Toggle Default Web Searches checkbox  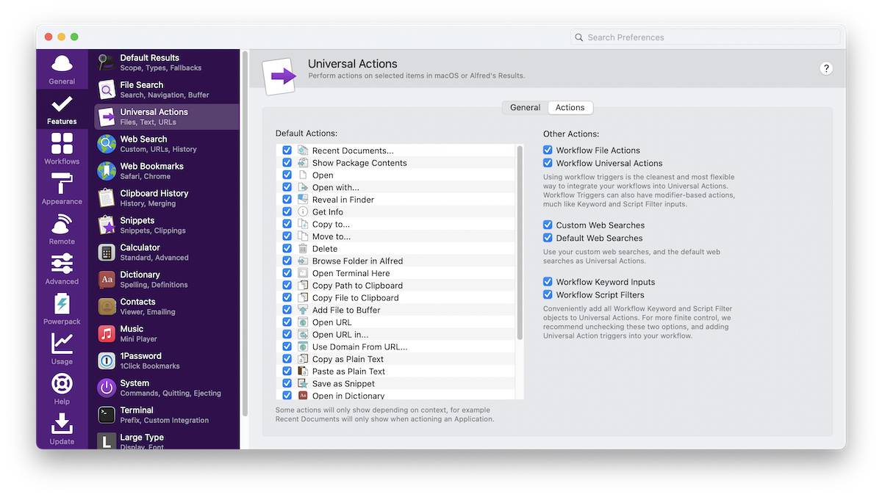548,238
